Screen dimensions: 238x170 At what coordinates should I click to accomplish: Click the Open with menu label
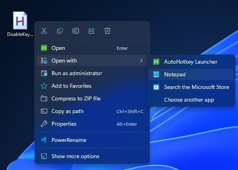tap(64, 60)
